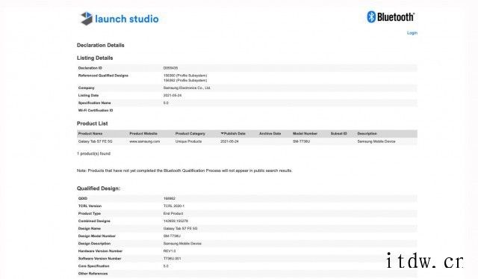Open referenced design 156360 (Profile Subsystem)
Image resolution: width=478 pixels, height=279 pixels.
(185, 76)
